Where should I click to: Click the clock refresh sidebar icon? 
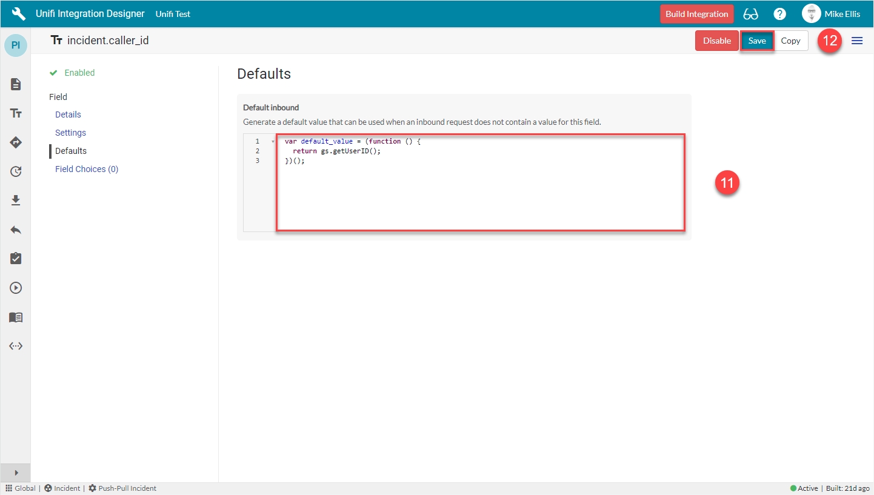point(16,171)
